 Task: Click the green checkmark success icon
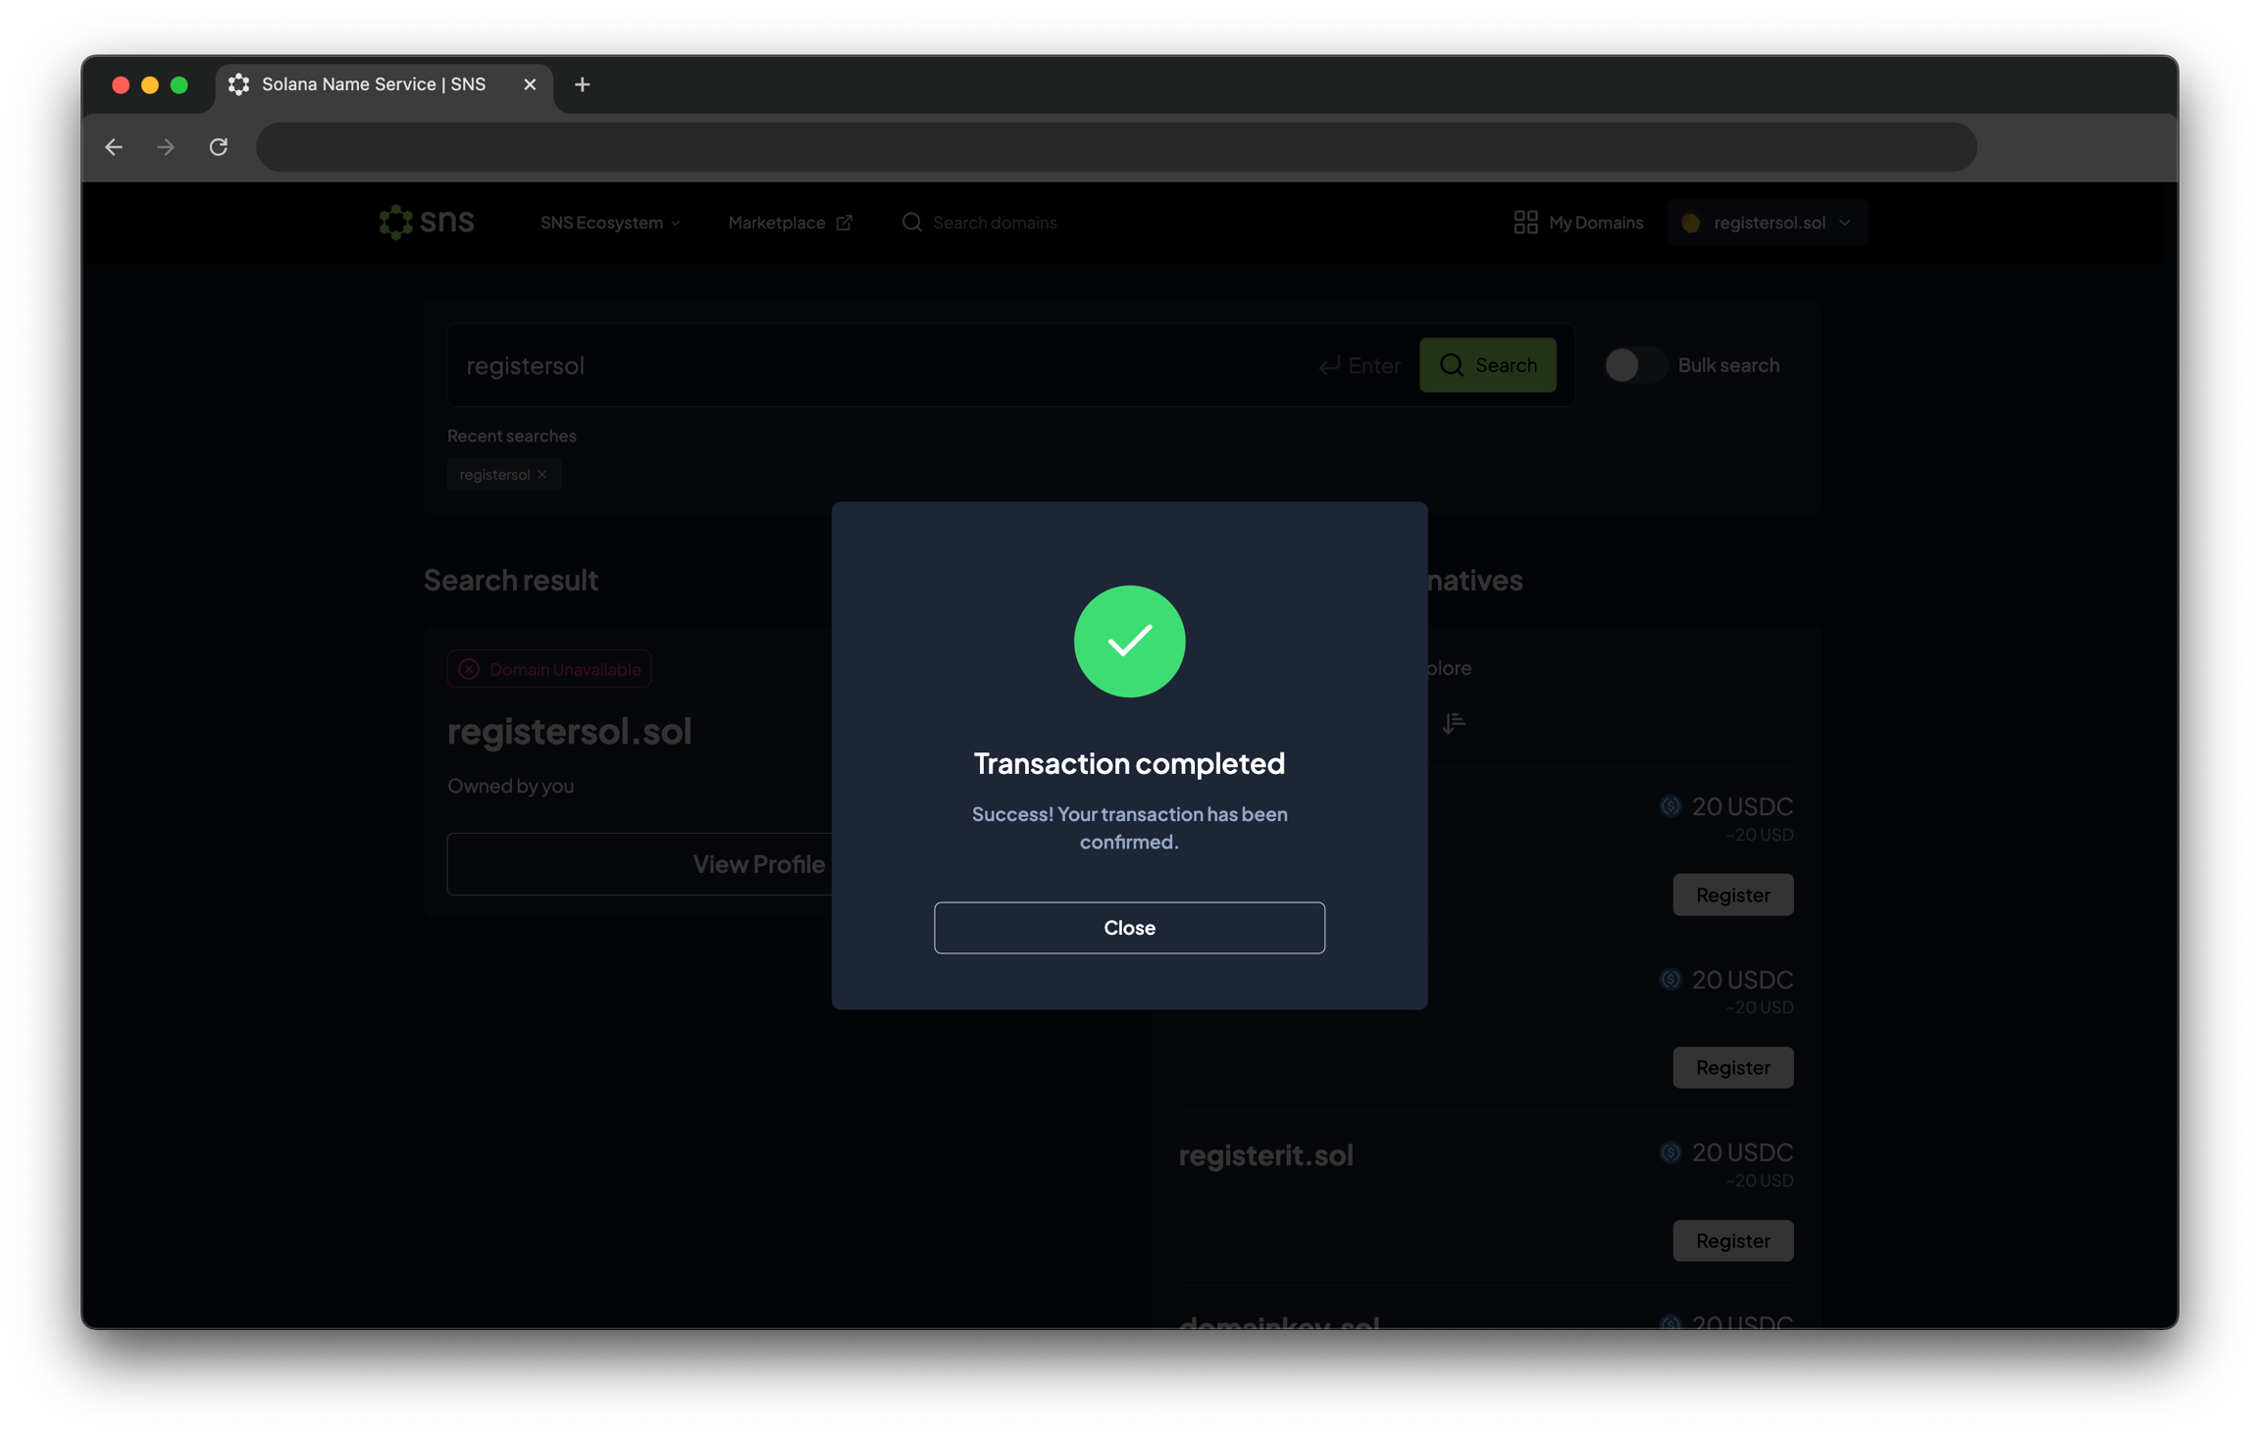point(1129,642)
